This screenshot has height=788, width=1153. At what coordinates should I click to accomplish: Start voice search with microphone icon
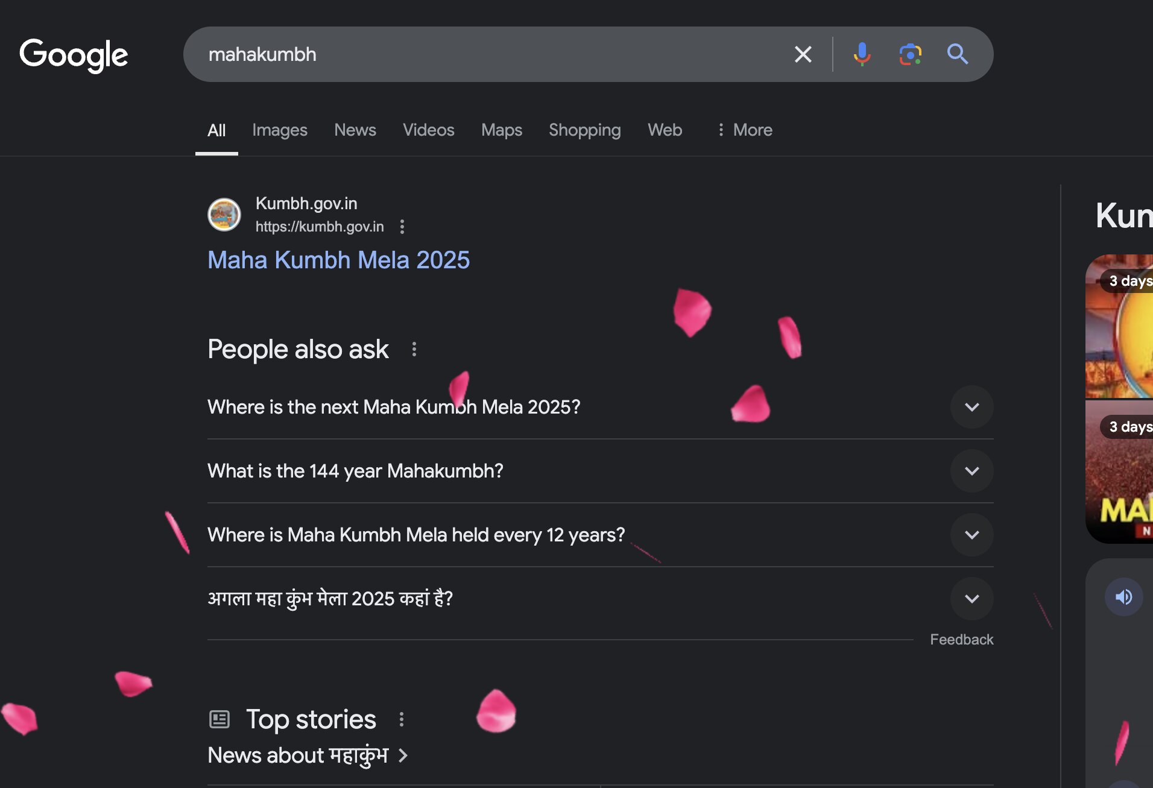tap(862, 54)
